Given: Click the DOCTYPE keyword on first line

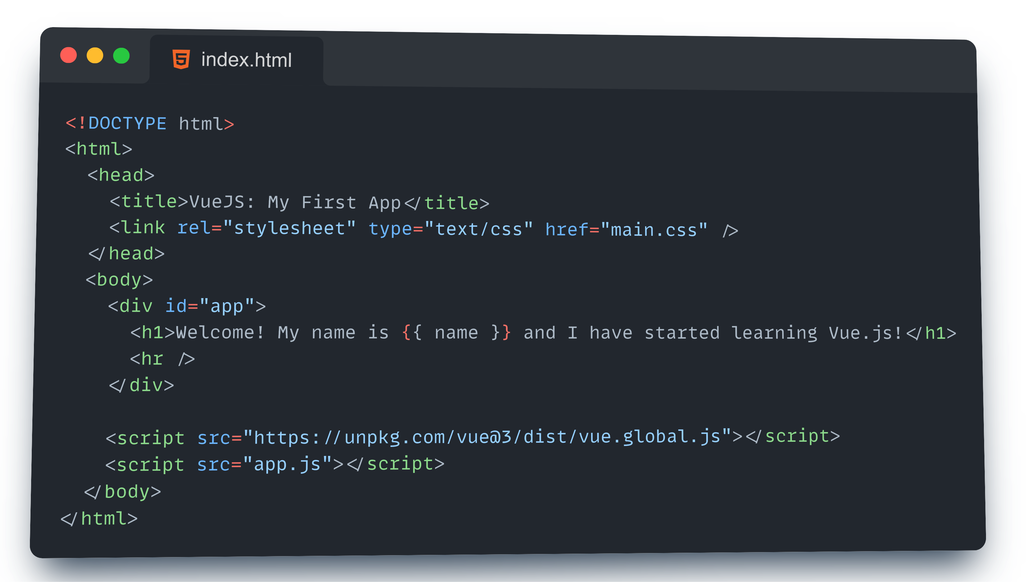Looking at the screenshot, I should click(x=127, y=123).
